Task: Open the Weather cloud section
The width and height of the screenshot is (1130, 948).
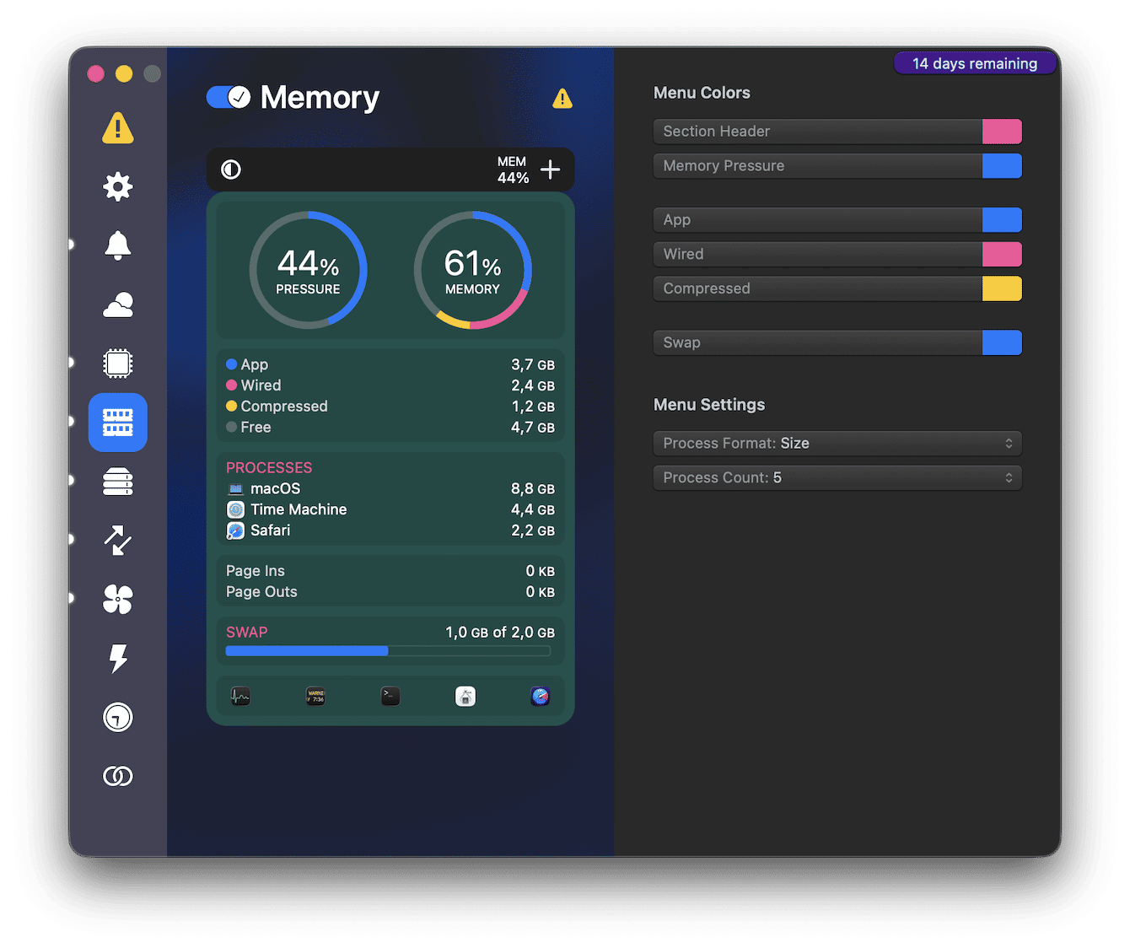Action: (x=118, y=304)
